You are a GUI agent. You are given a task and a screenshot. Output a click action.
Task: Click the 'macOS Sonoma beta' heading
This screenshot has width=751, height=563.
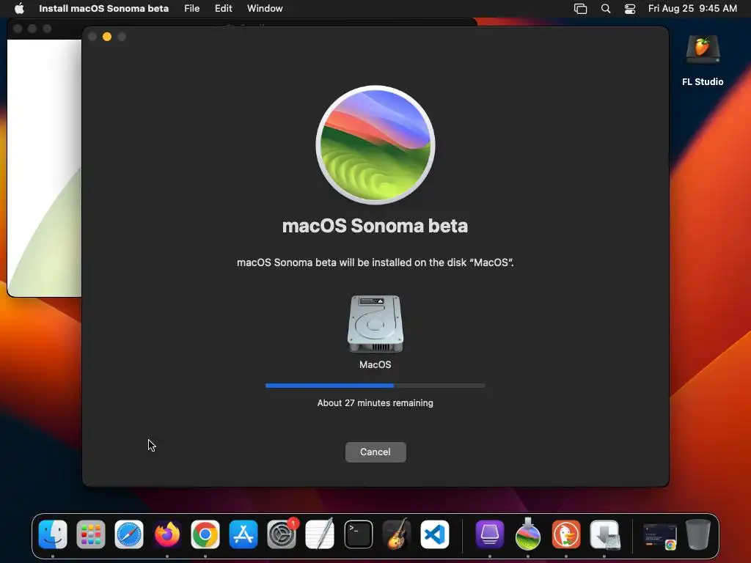point(375,226)
